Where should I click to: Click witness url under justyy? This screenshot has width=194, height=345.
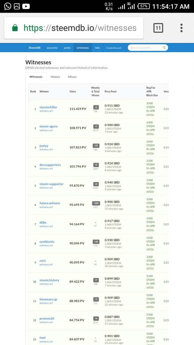[x=46, y=149]
